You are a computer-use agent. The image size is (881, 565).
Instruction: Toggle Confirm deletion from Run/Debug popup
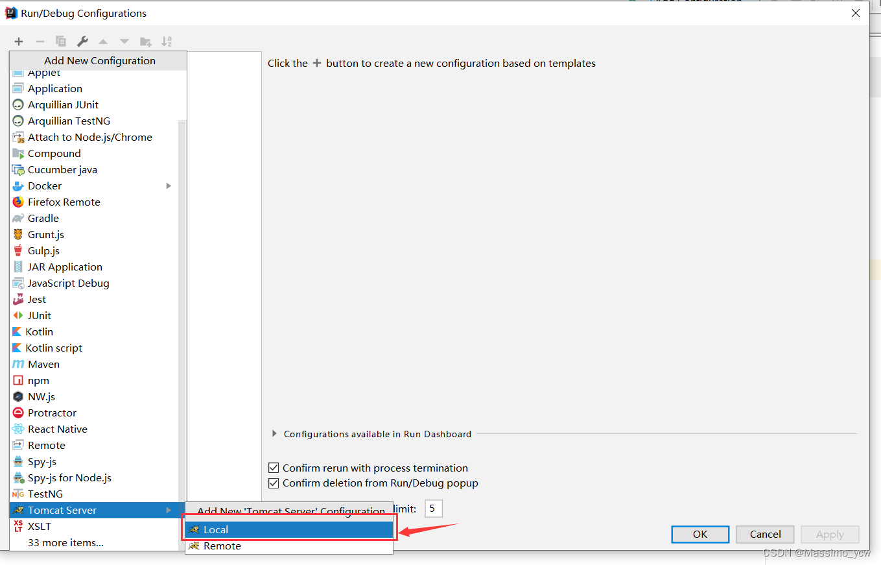pyautogui.click(x=274, y=483)
